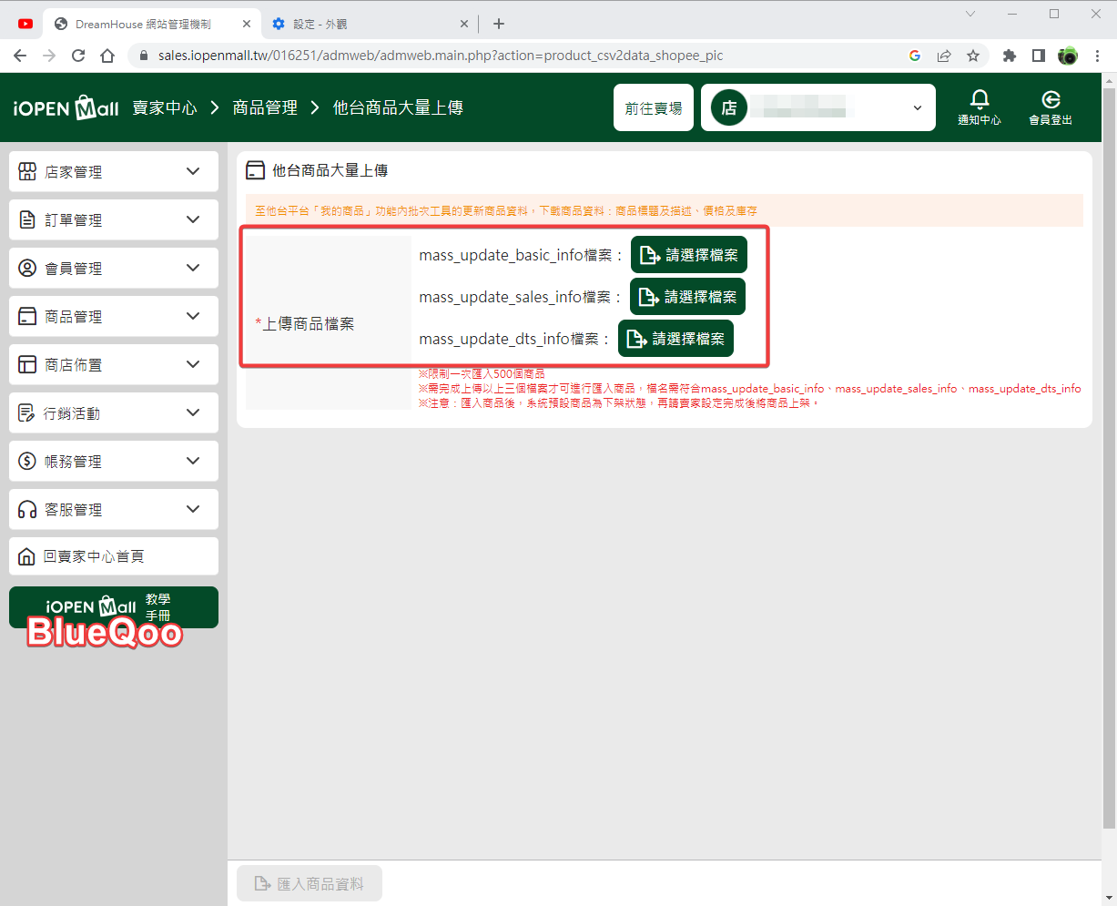Click the iOPEN Mall logo
Viewport: 1117px width, 906px height.
[x=66, y=107]
